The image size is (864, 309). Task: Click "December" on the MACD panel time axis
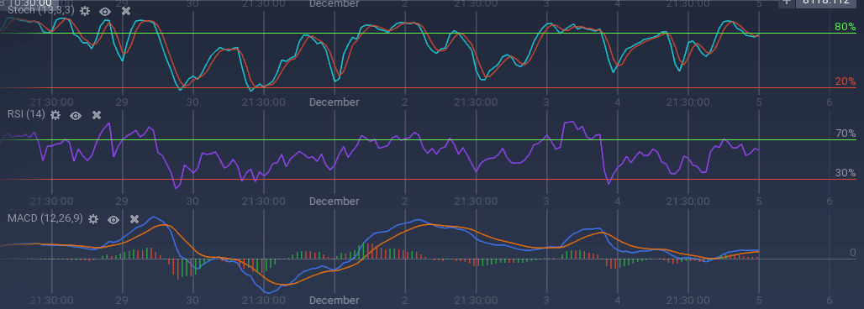tap(334, 301)
